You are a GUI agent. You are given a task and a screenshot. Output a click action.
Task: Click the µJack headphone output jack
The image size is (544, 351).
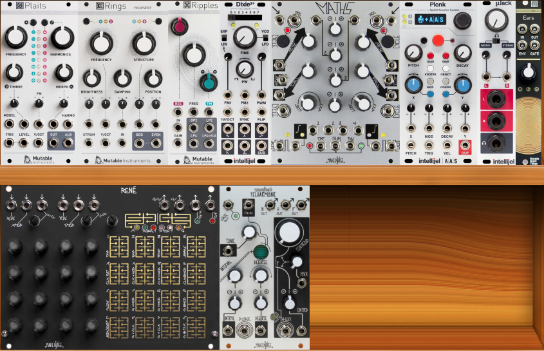pyautogui.click(x=496, y=143)
